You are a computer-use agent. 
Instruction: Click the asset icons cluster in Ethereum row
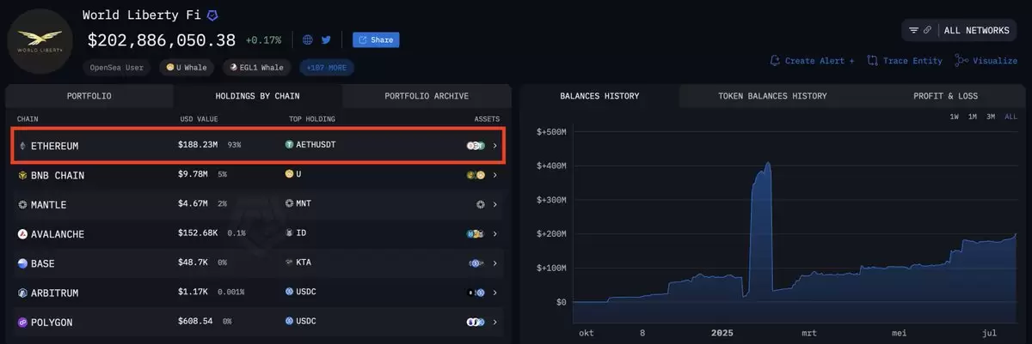click(x=476, y=146)
